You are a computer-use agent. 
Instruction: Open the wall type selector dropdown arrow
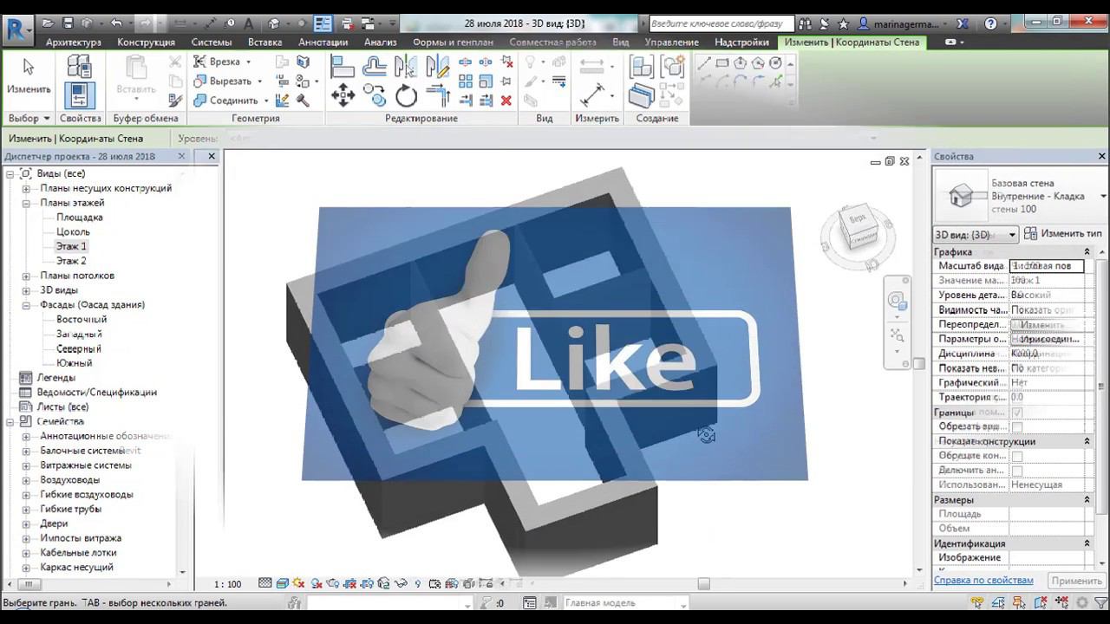click(x=1103, y=197)
